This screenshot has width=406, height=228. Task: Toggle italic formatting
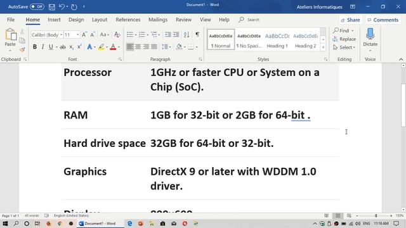pyautogui.click(x=43, y=47)
